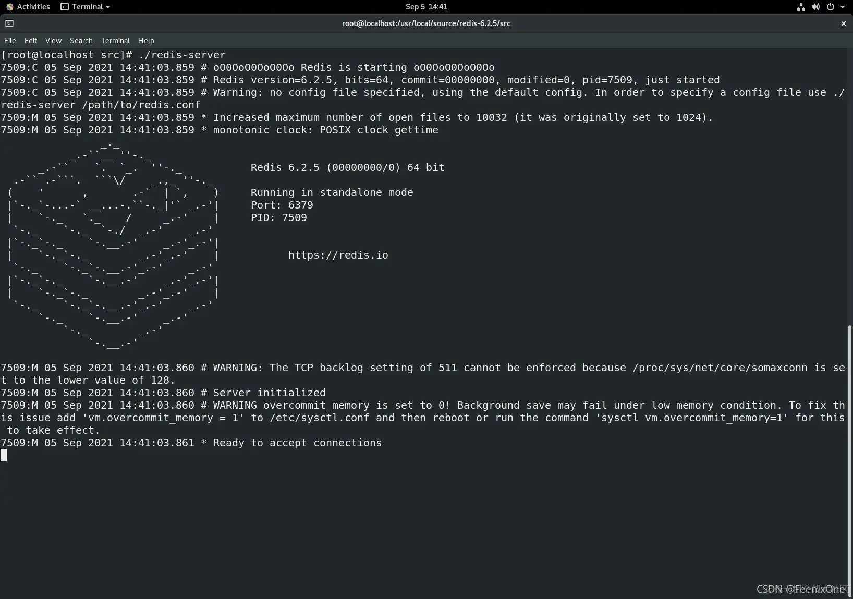Click the 'Port: 6379' text
Viewport: 853px width, 599px height.
point(282,205)
